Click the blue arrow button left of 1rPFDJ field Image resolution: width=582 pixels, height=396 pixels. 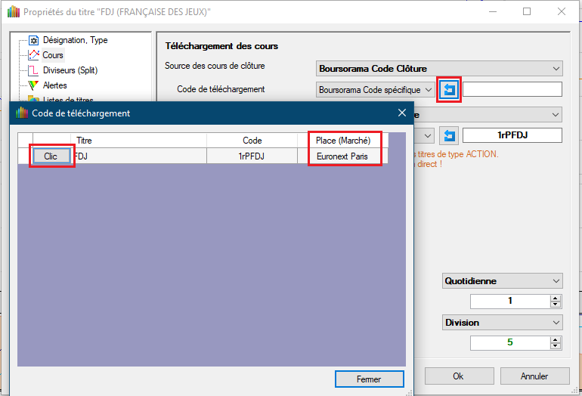[x=450, y=136]
